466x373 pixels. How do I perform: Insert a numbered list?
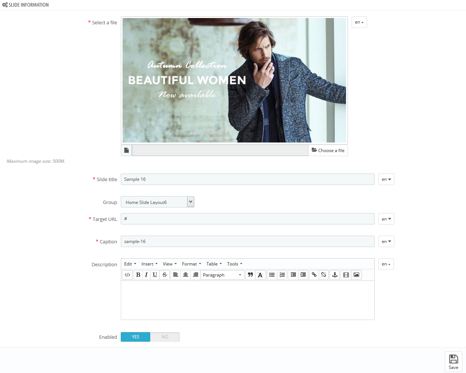click(x=282, y=275)
